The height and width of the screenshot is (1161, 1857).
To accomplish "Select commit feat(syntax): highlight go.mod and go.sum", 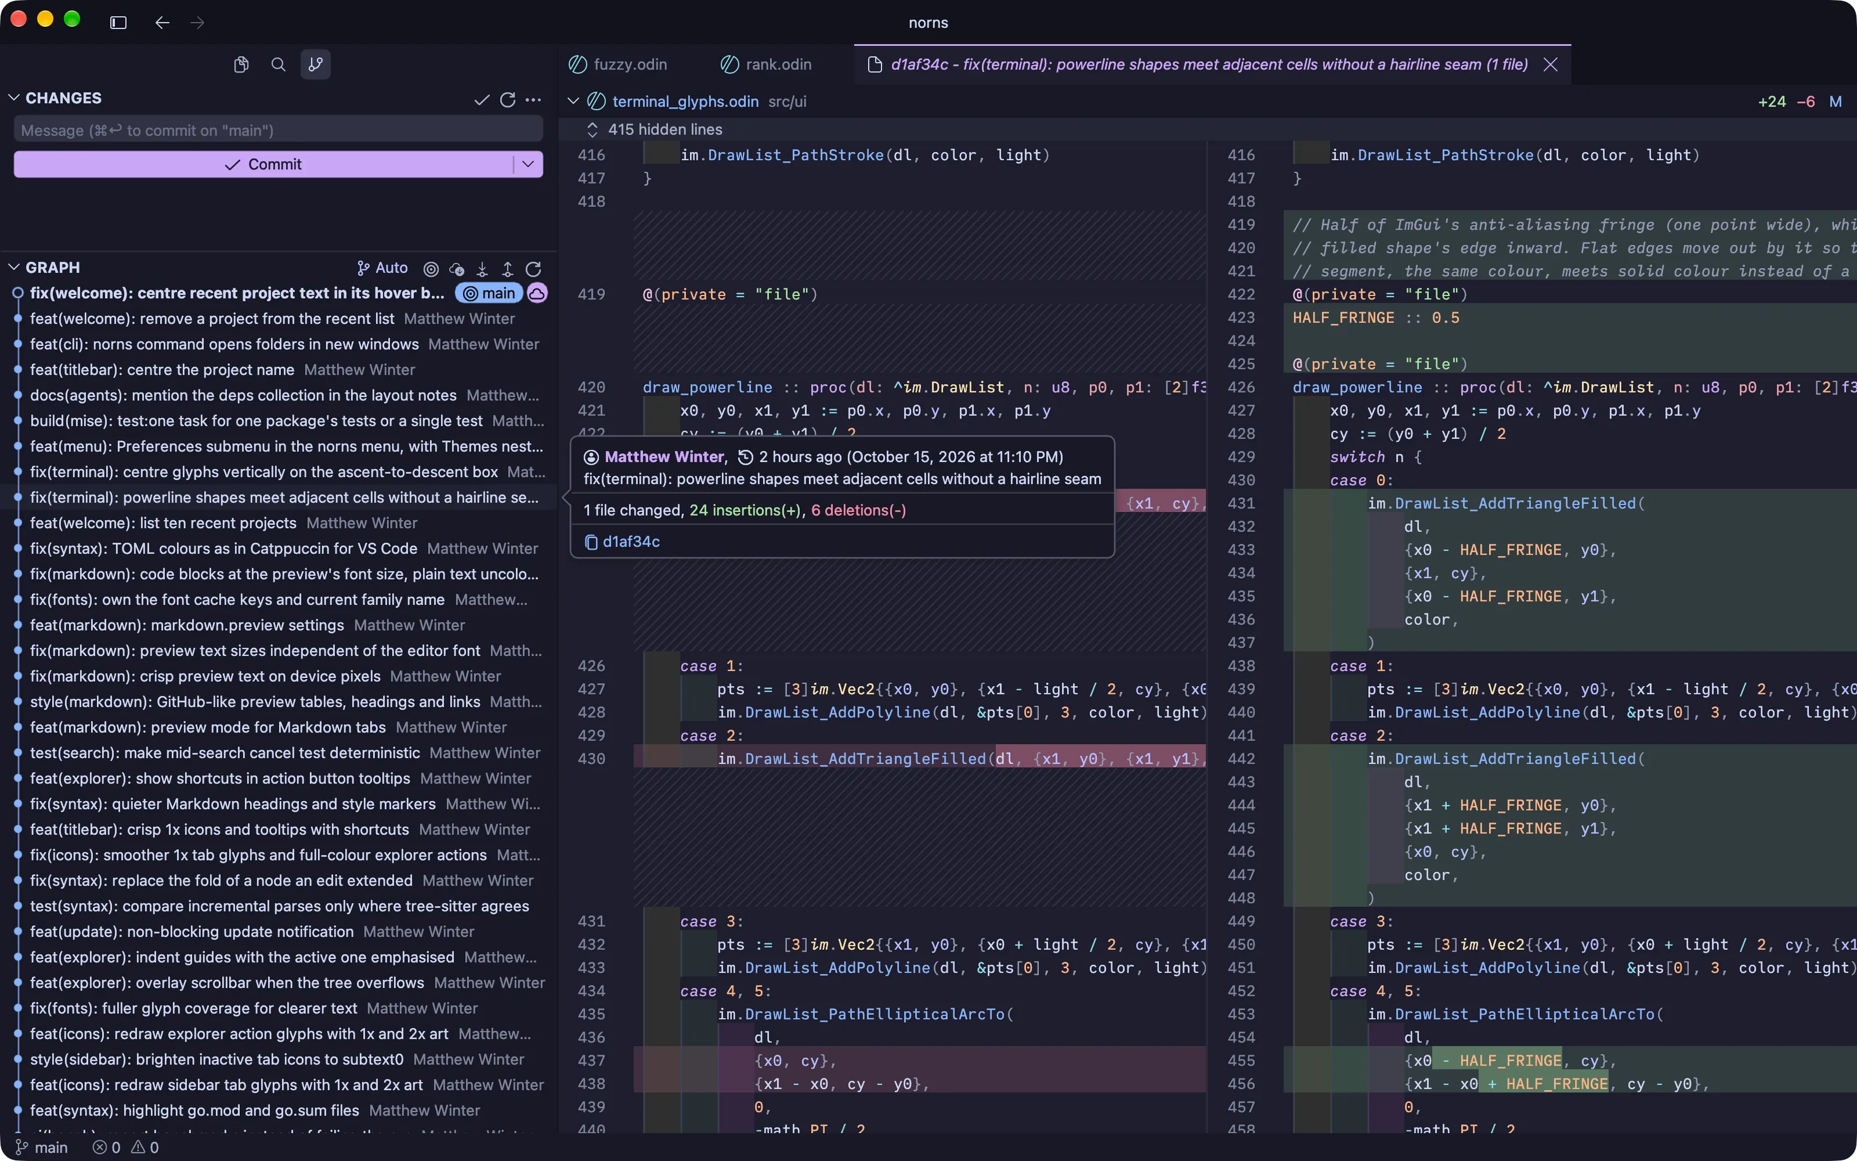I will point(279,1110).
